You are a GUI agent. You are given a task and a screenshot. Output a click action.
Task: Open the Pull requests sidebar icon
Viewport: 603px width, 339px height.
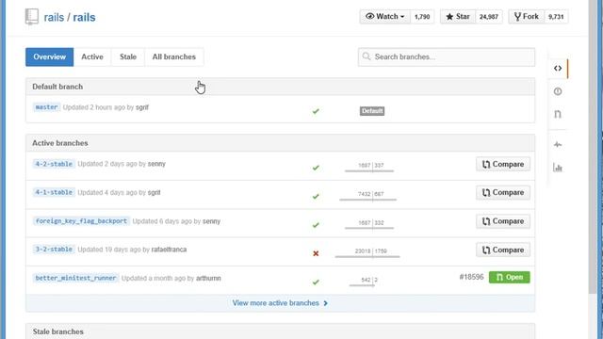pyautogui.click(x=558, y=114)
